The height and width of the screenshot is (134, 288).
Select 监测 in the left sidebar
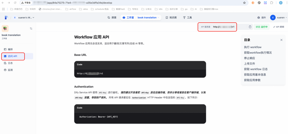point(10,70)
